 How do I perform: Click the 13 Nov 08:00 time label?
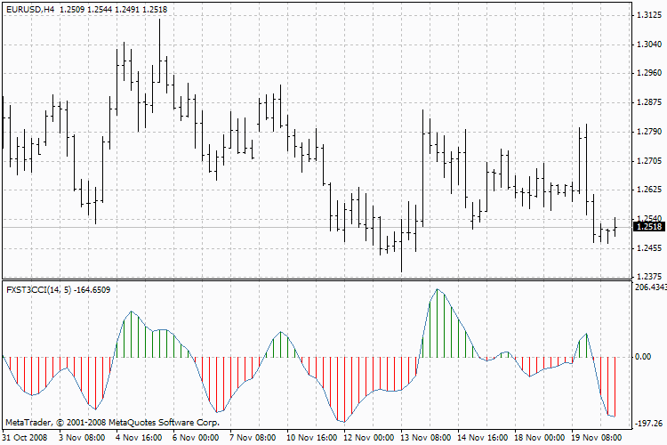tap(426, 438)
